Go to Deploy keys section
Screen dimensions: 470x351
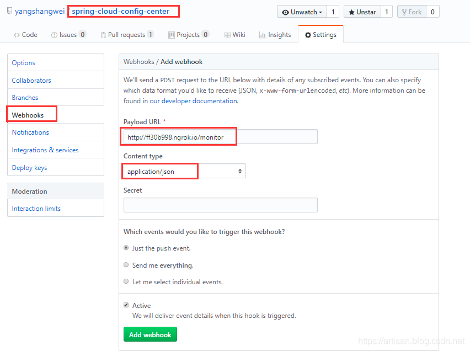coord(29,168)
